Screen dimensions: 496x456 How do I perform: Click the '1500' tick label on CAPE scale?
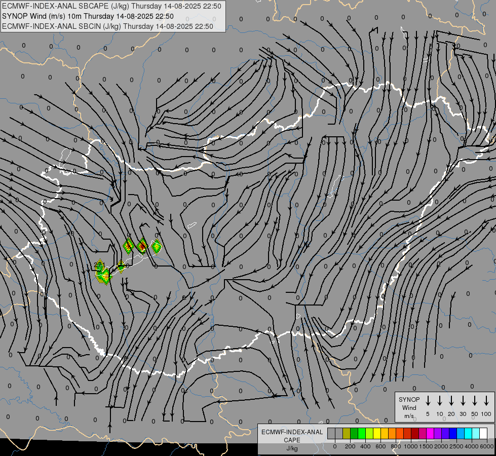426,446
